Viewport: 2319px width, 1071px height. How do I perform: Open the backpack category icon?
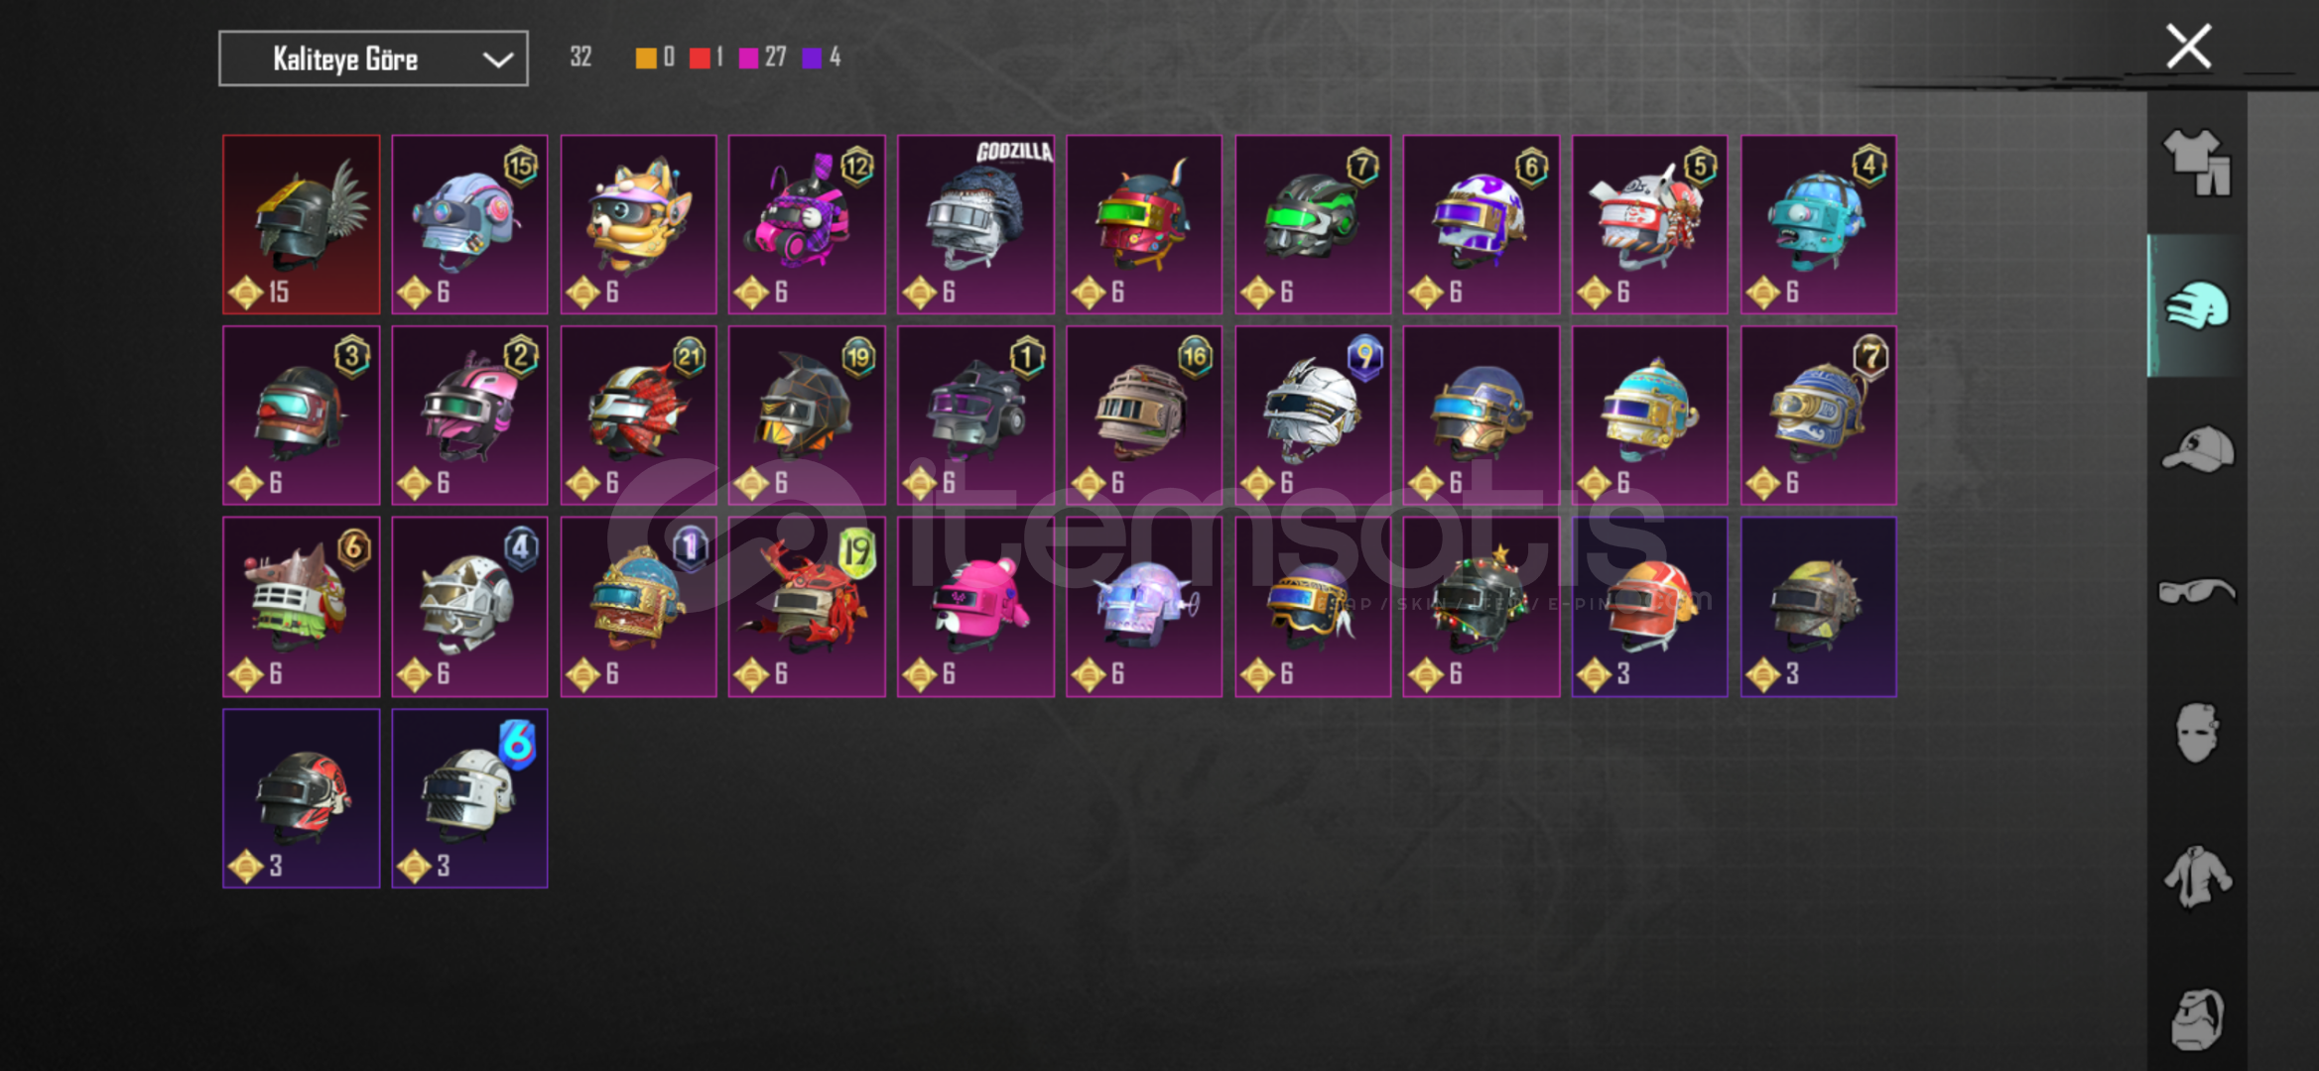click(x=2197, y=1018)
